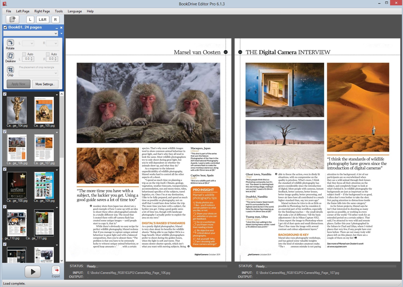The width and height of the screenshot is (403, 287).
Task: Click right deskew angle value field
Action: (x=50, y=59)
